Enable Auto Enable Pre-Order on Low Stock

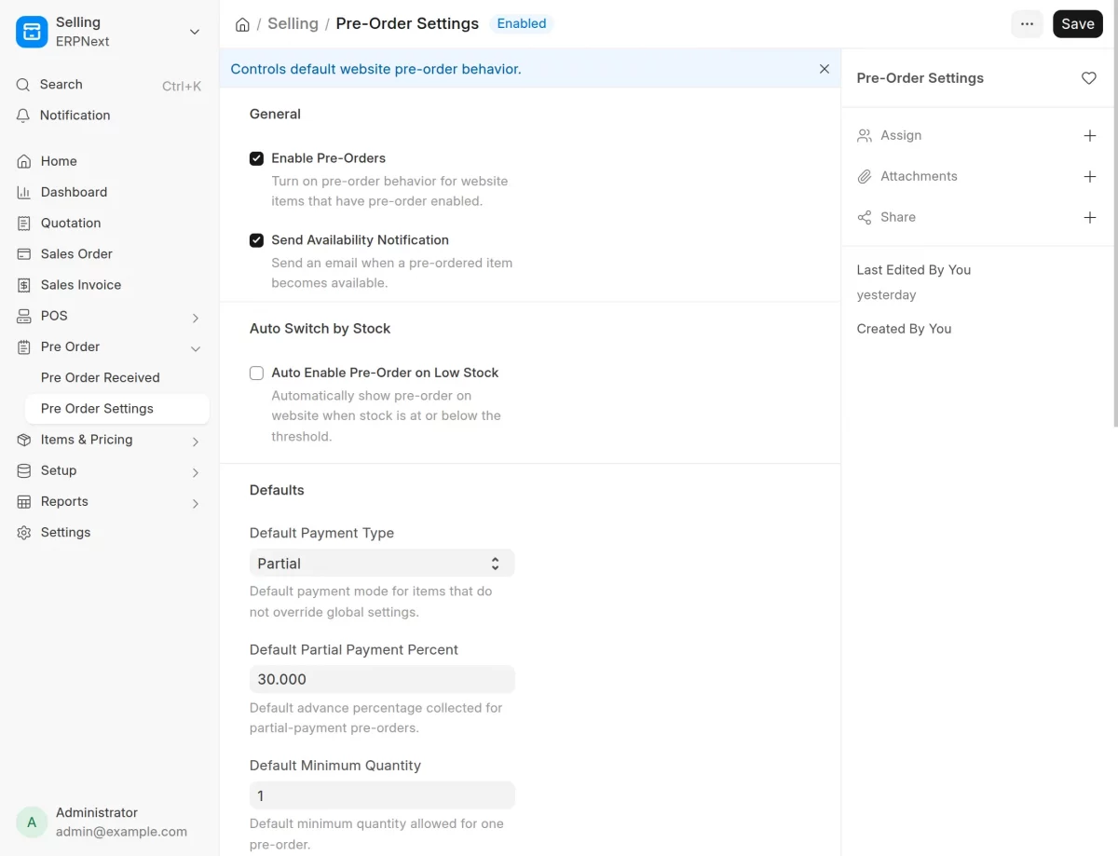pyautogui.click(x=256, y=373)
